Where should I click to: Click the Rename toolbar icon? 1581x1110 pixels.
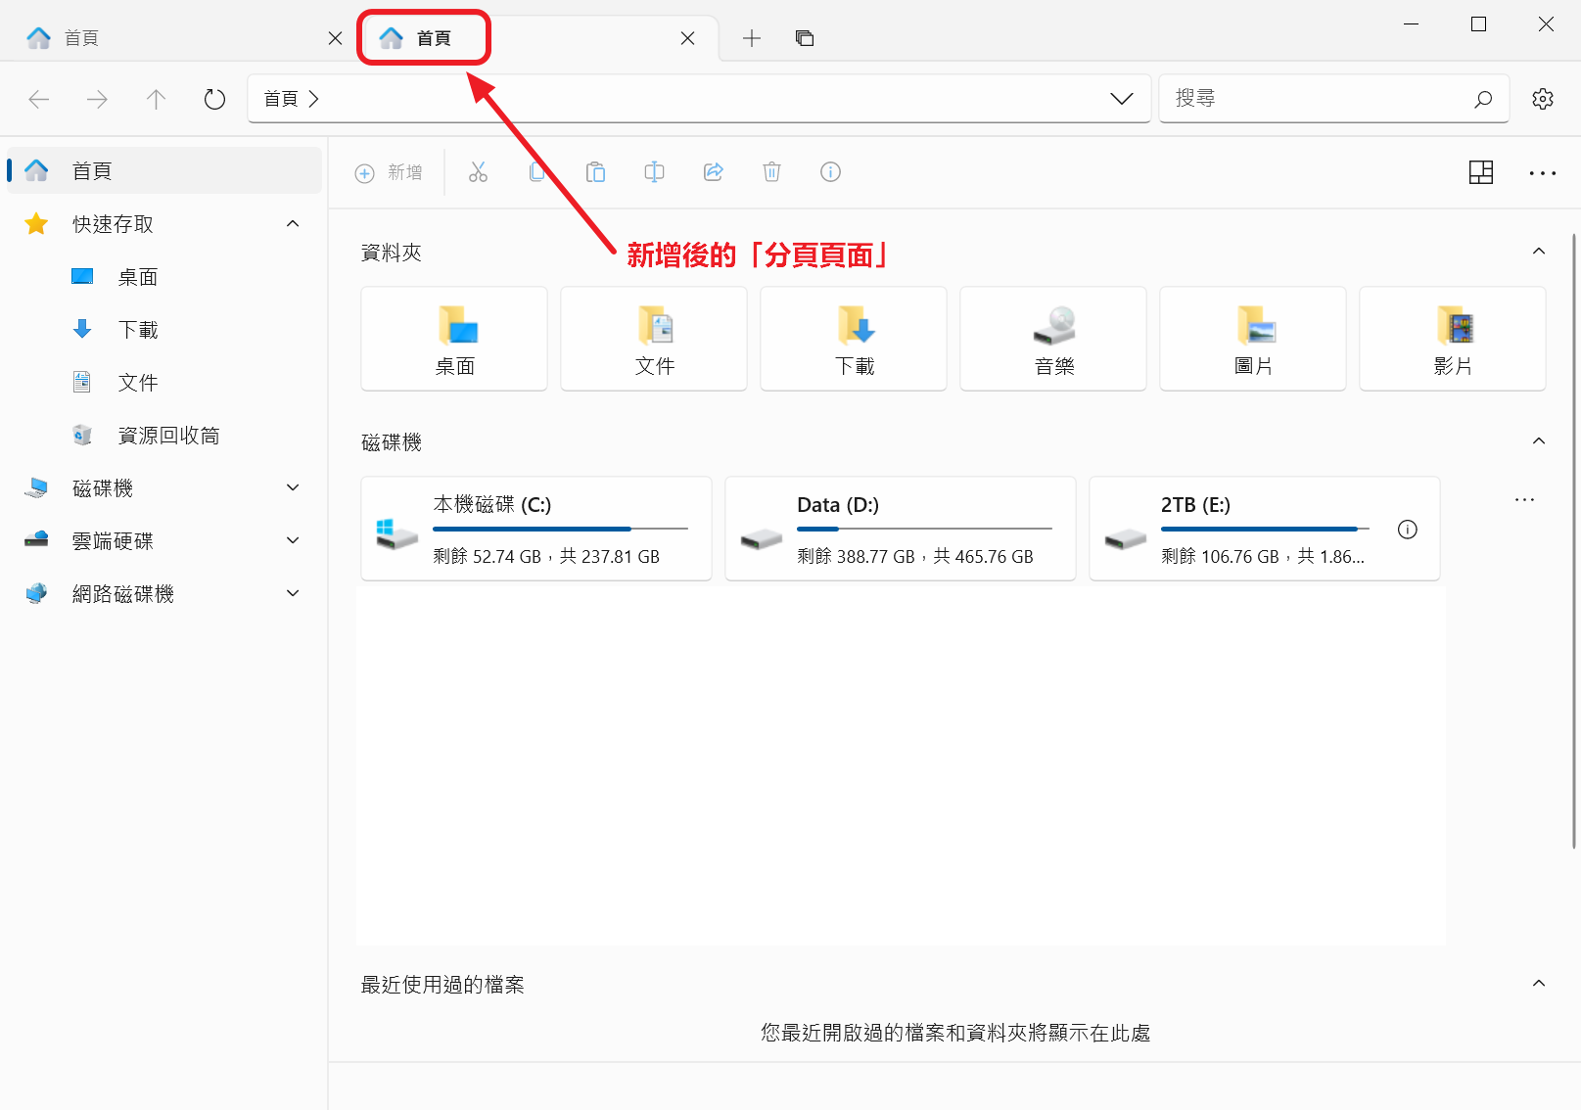654,172
